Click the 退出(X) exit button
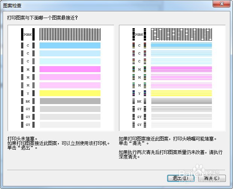 tap(181, 178)
